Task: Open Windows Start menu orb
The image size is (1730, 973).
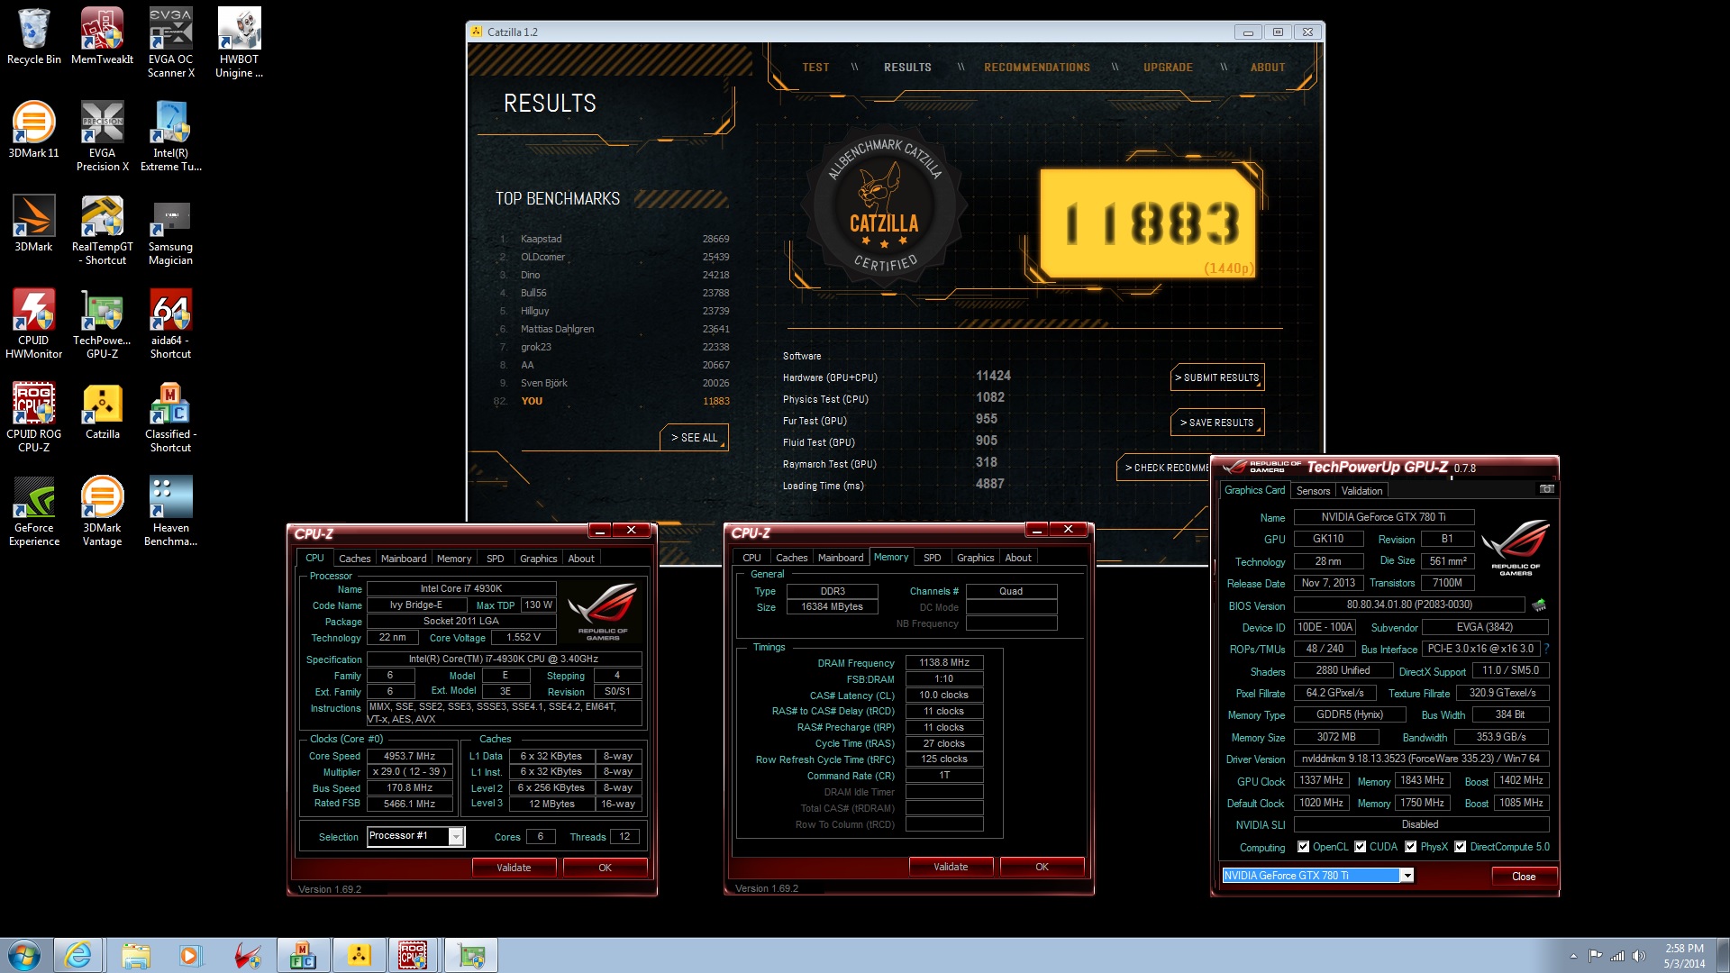Action: click(x=24, y=955)
